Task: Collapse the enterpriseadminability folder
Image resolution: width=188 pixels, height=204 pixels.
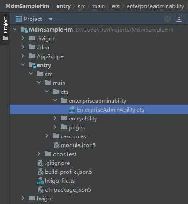Action: click(x=55, y=100)
